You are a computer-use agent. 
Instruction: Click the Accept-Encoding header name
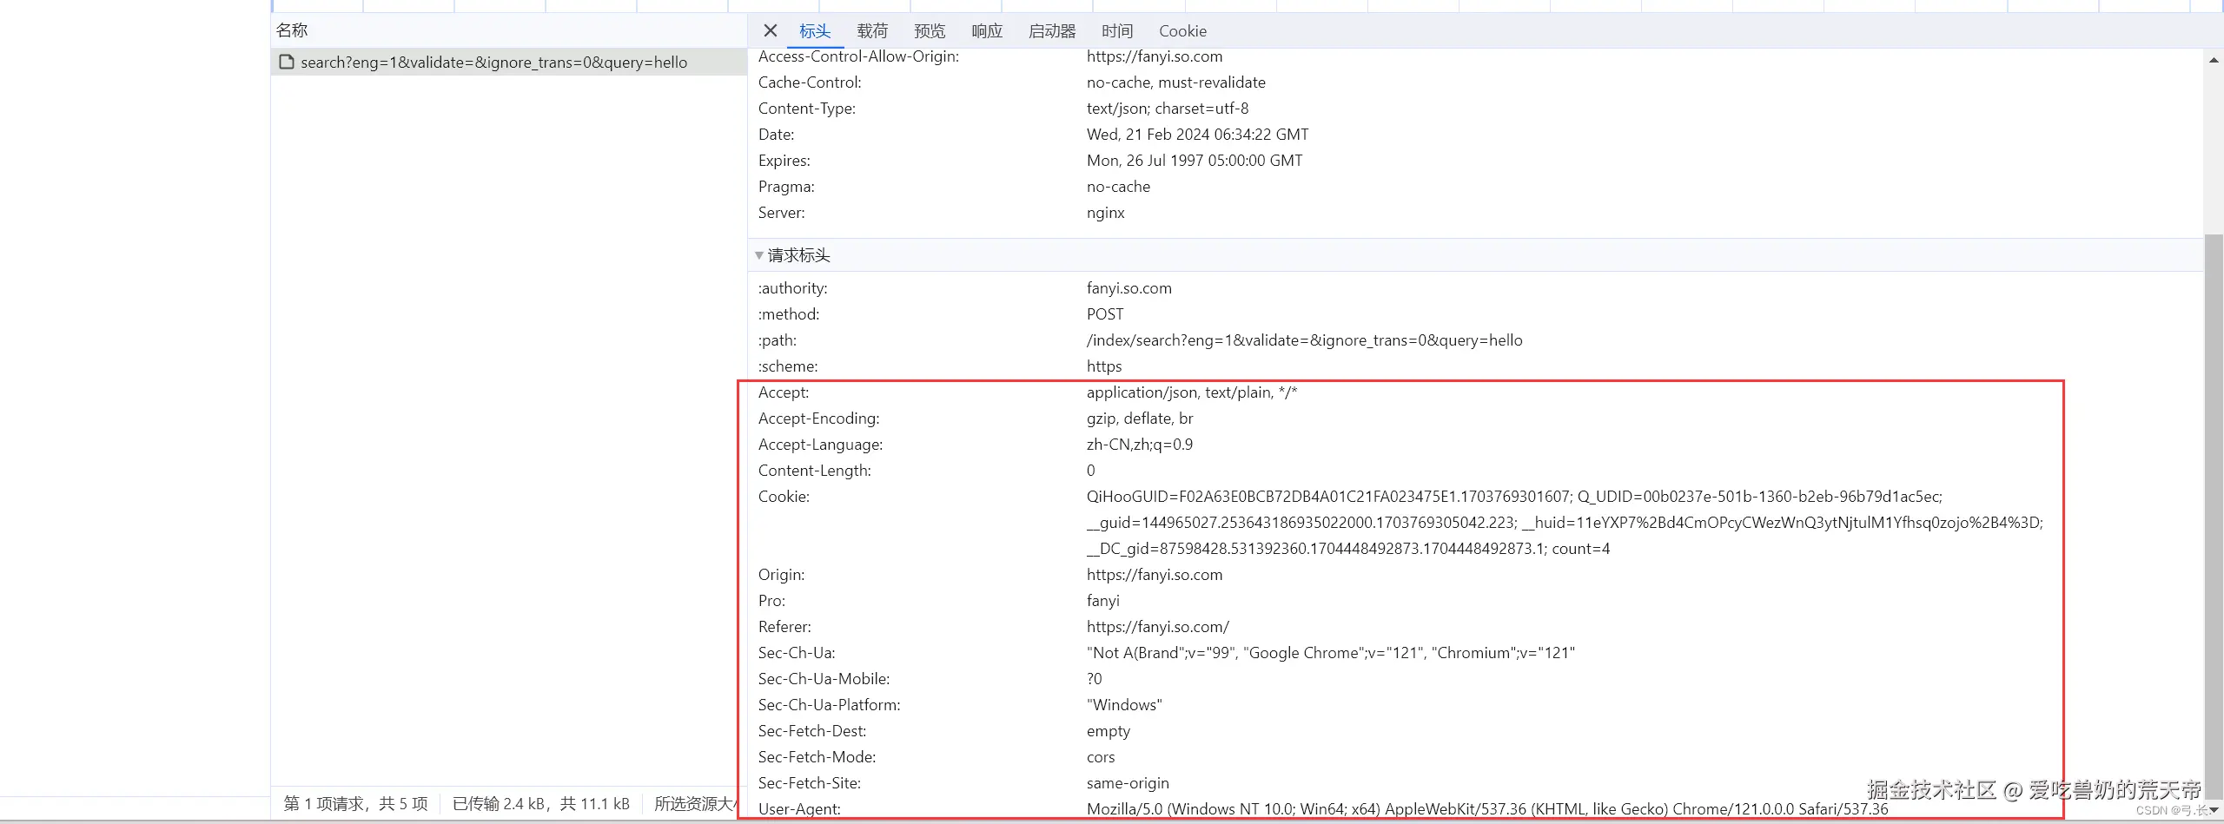(x=818, y=419)
